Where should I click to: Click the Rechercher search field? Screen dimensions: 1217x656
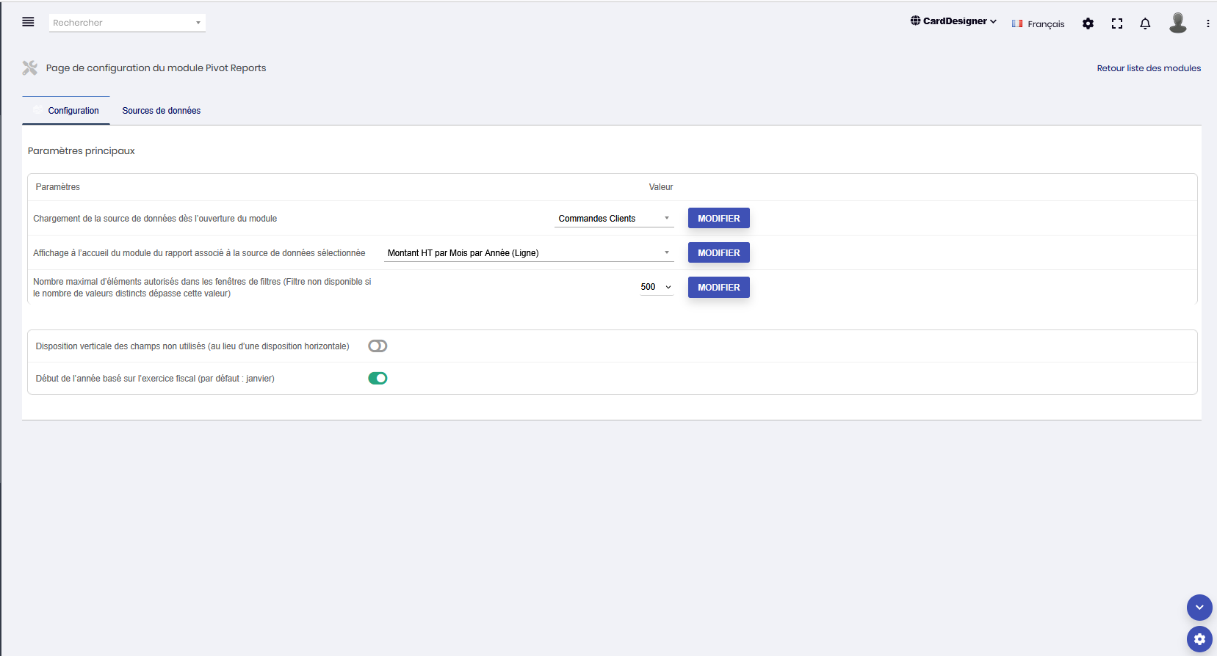coord(121,23)
